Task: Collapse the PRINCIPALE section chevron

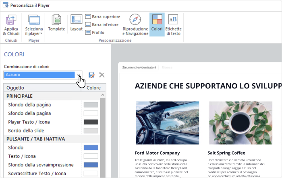Action: [x=102, y=95]
